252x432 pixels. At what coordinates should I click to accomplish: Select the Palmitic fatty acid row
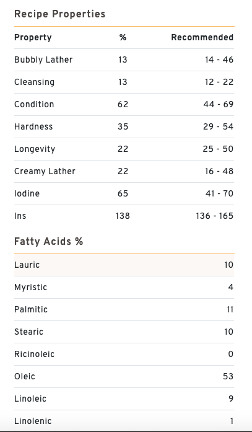[x=124, y=310]
